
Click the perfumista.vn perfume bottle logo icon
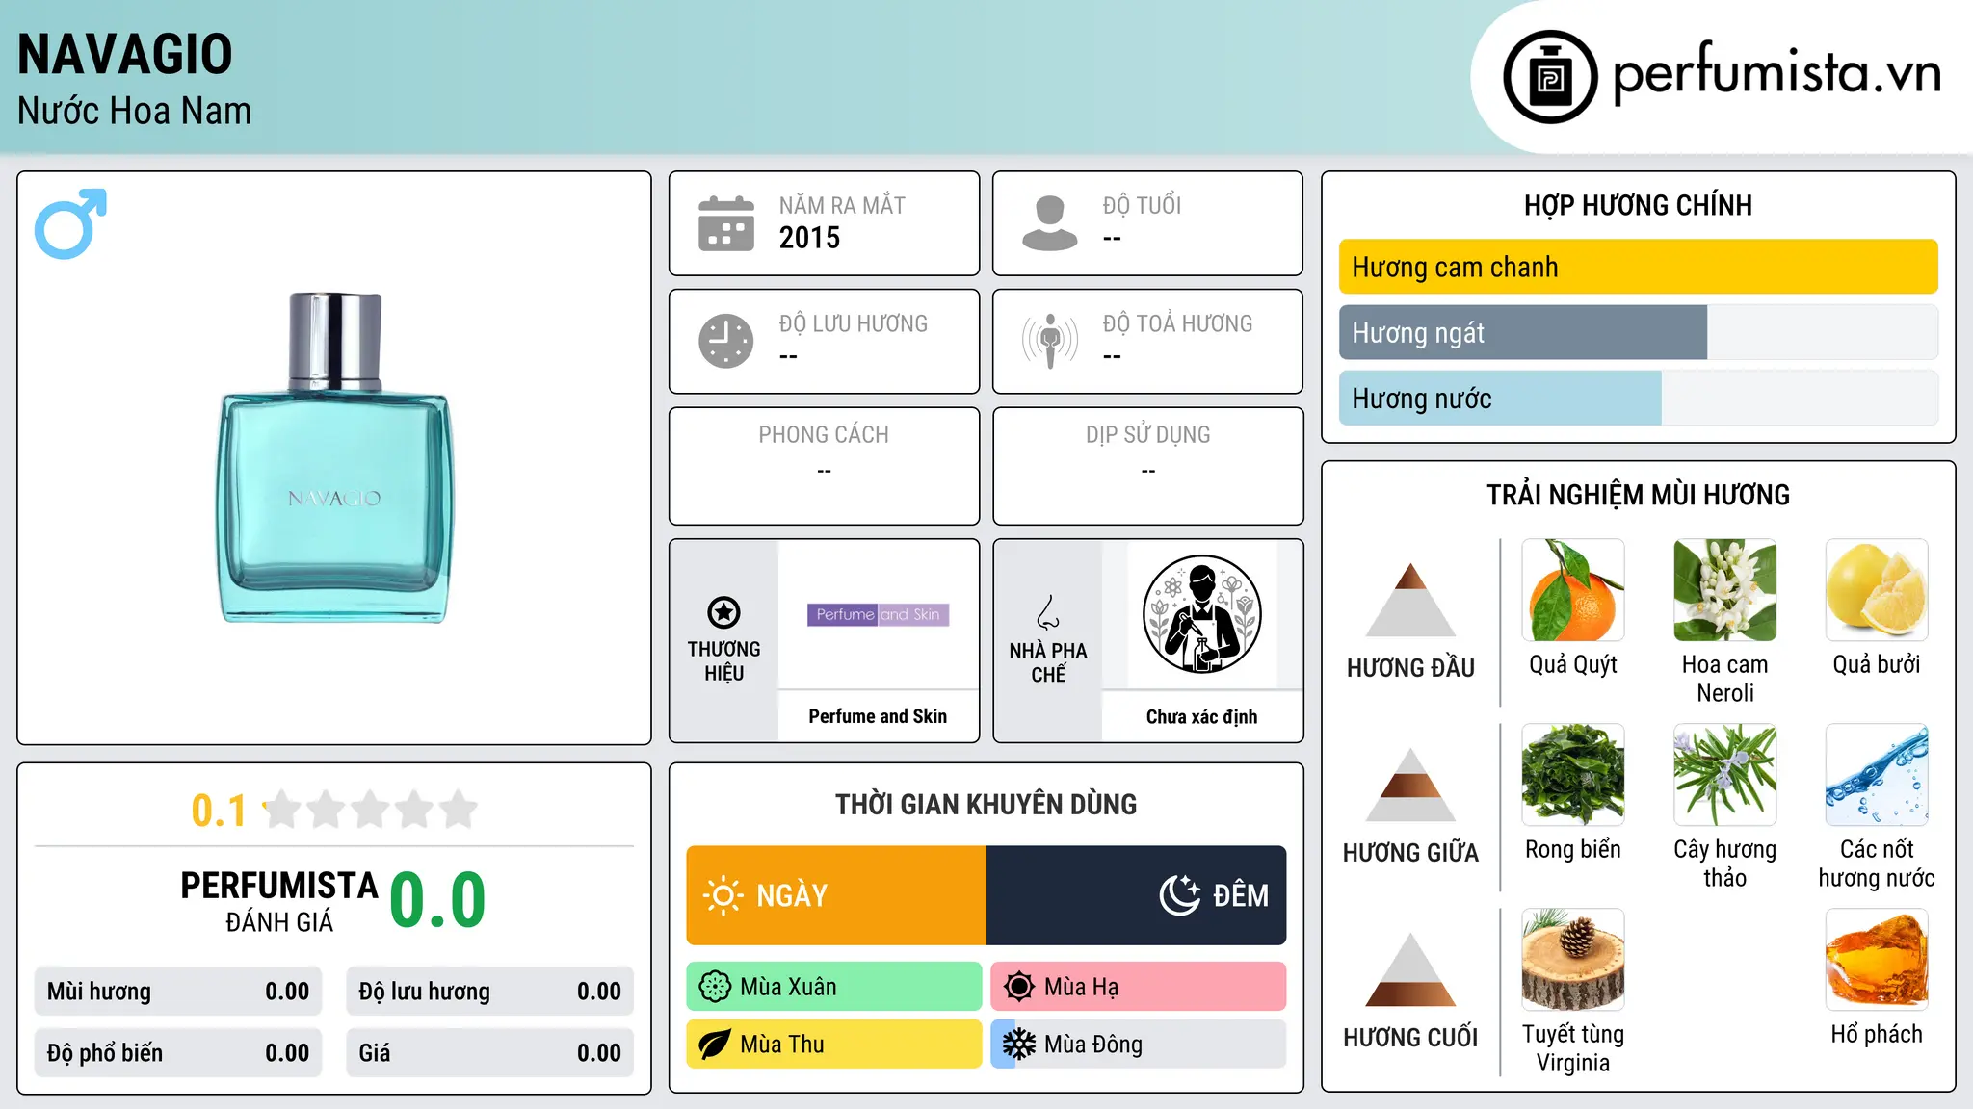click(1550, 77)
